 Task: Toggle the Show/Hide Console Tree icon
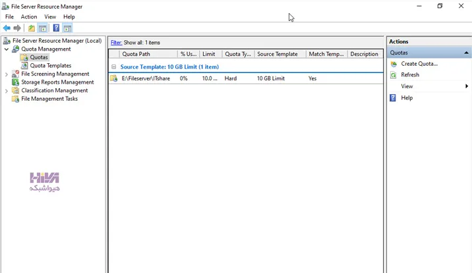(x=42, y=28)
